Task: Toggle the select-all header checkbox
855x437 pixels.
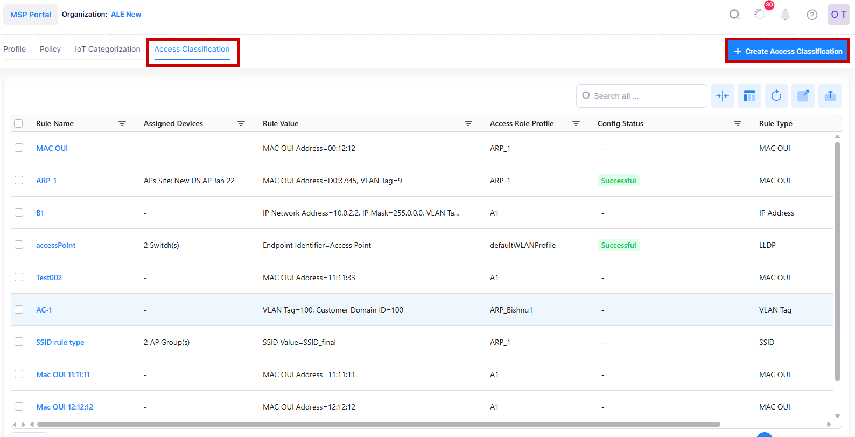Action: tap(18, 123)
